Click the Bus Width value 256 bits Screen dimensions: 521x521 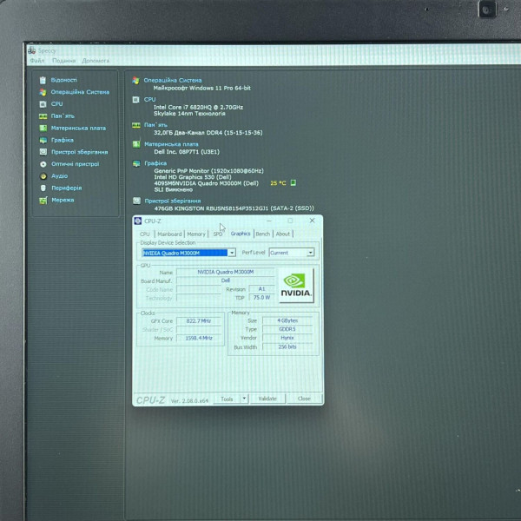click(287, 346)
